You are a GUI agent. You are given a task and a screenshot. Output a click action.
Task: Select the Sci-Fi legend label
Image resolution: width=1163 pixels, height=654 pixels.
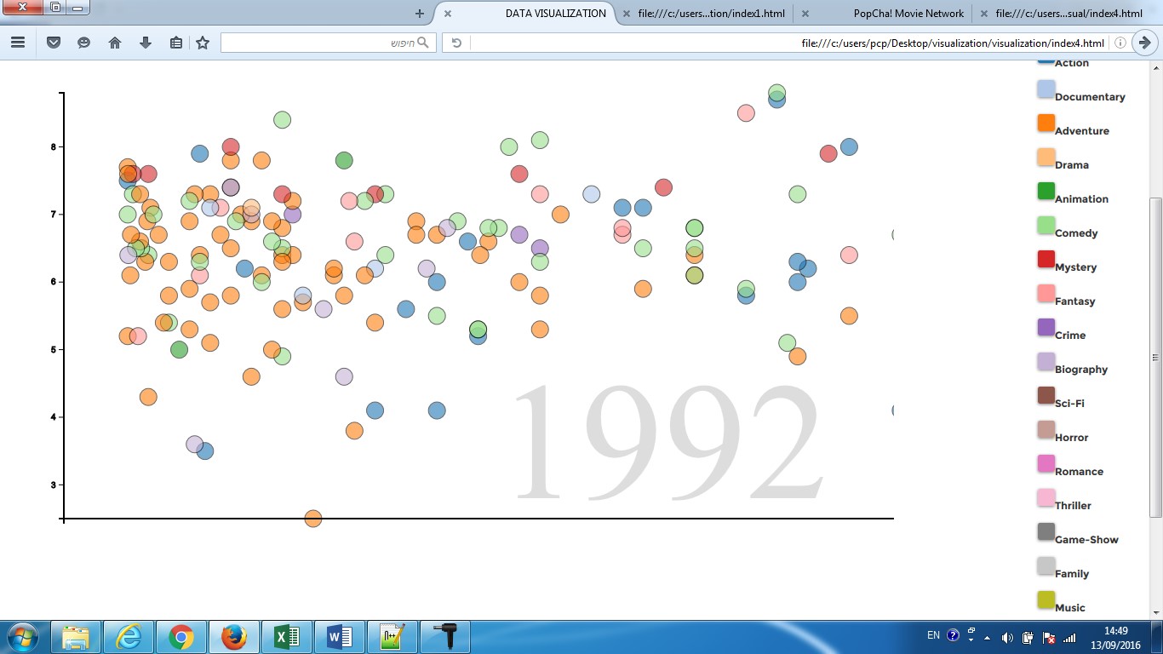(1069, 404)
